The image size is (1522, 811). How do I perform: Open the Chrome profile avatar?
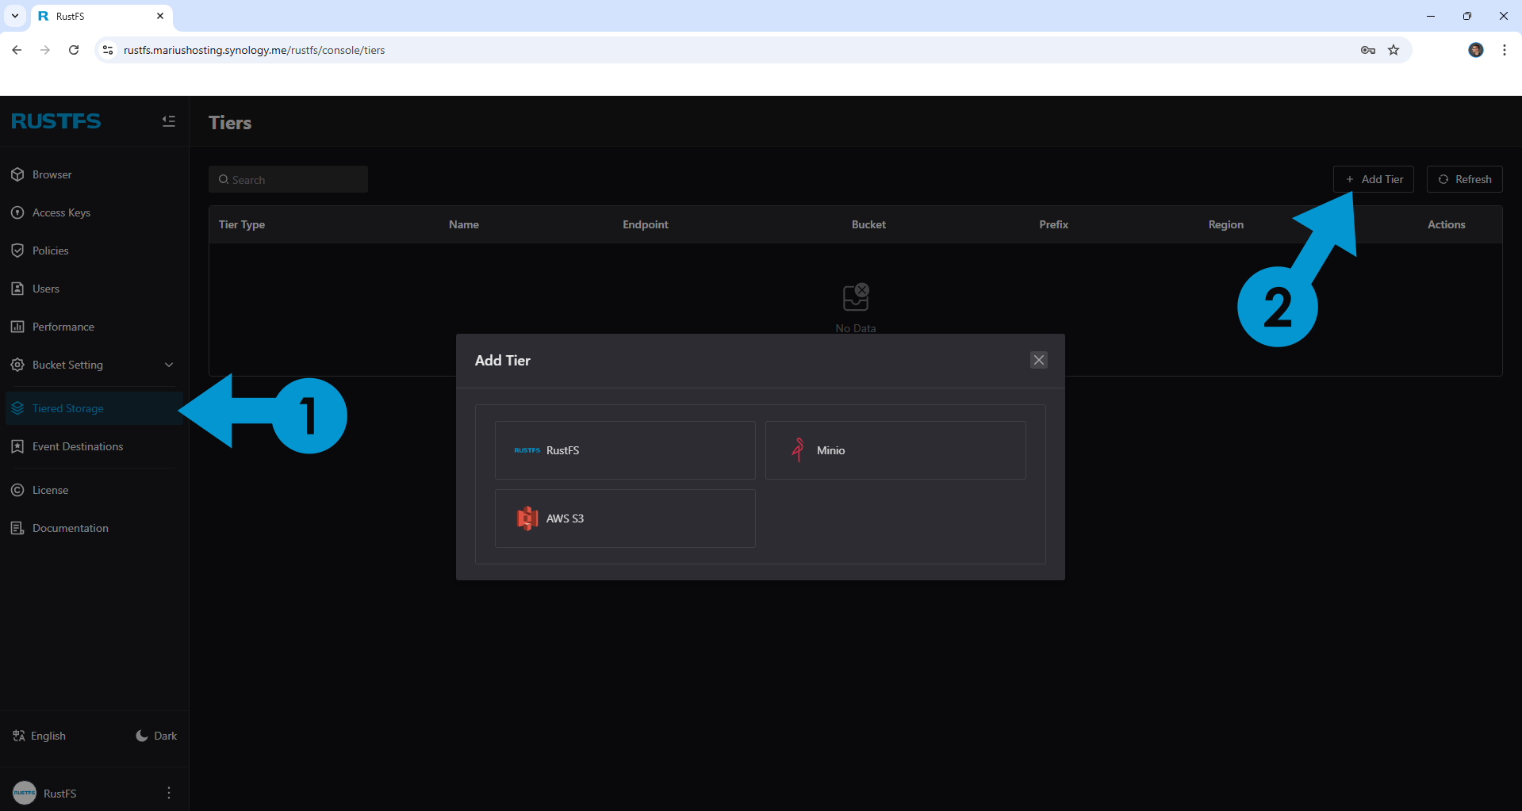(1476, 50)
